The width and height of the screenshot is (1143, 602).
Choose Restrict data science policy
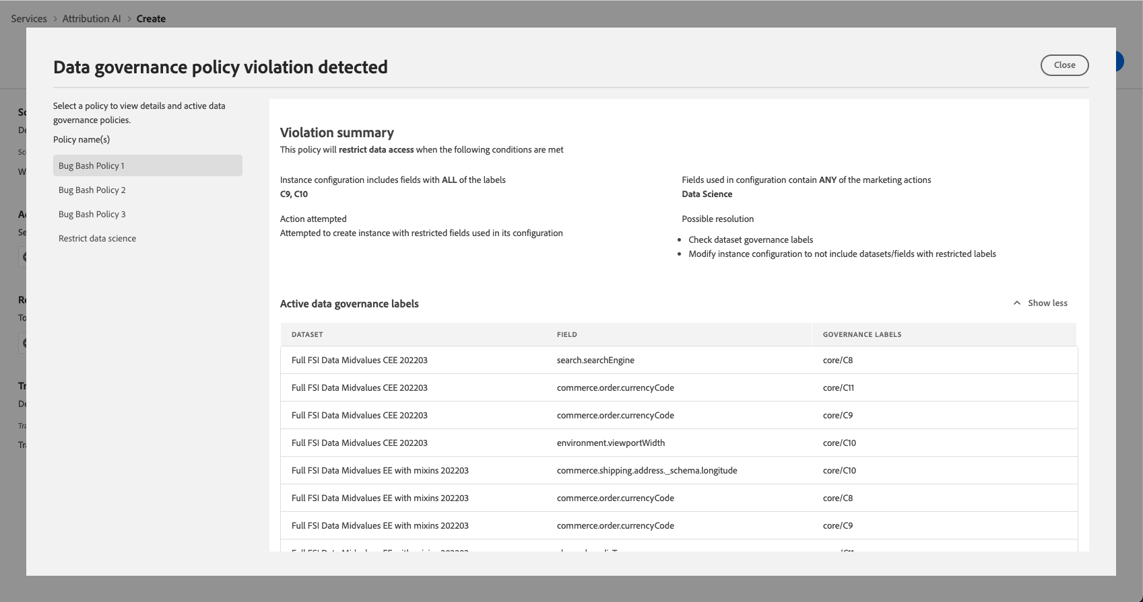tap(97, 239)
